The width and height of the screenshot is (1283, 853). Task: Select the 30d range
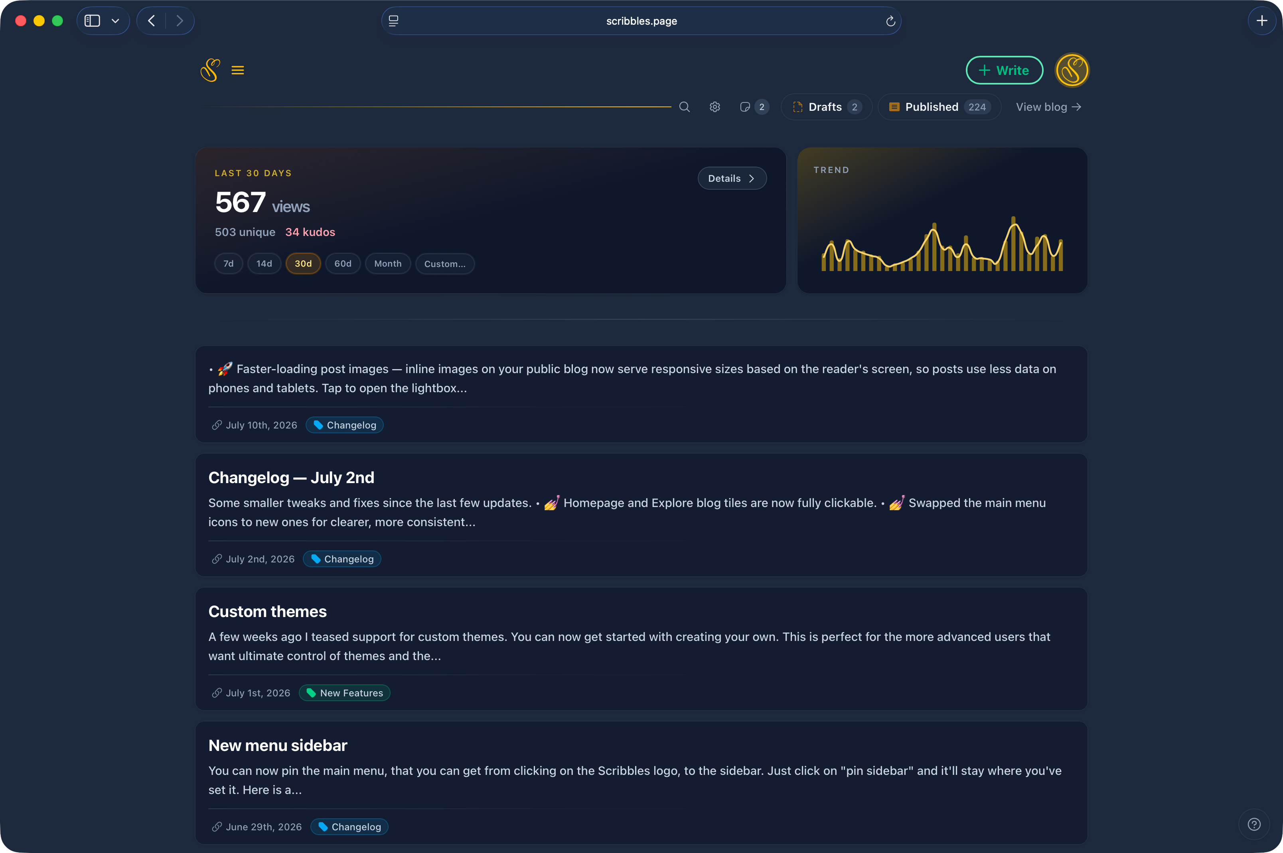[x=303, y=264]
